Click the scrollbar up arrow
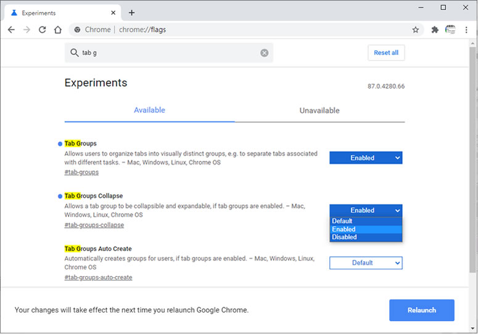The image size is (478, 334). pos(472,44)
